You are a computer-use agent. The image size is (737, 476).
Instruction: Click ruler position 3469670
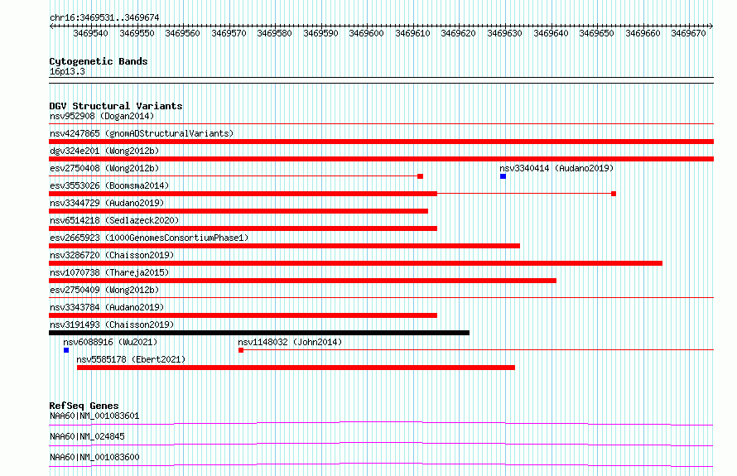[688, 33]
